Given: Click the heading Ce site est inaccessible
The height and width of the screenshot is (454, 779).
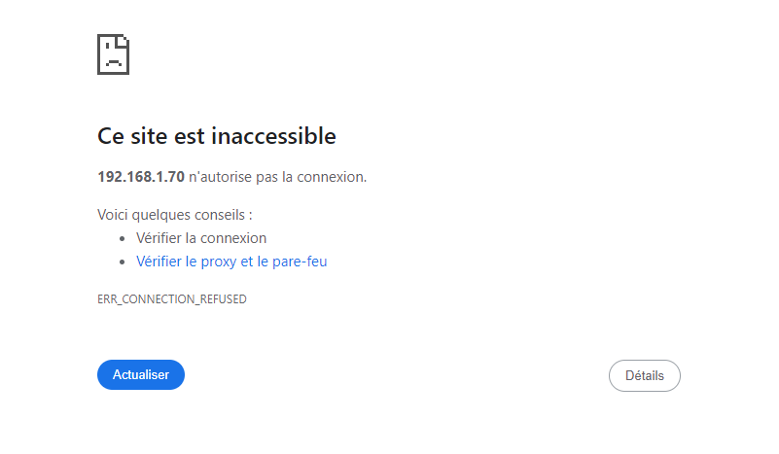Looking at the screenshot, I should pyautogui.click(x=217, y=136).
